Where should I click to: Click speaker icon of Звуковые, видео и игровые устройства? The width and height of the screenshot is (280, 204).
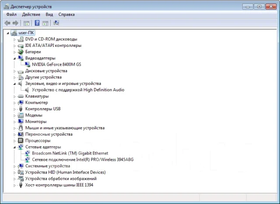tap(21, 84)
